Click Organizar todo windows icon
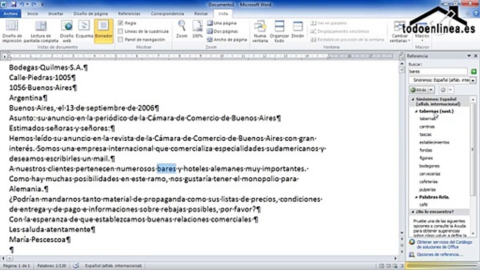This screenshot has width=480, height=270. pyautogui.click(x=279, y=31)
